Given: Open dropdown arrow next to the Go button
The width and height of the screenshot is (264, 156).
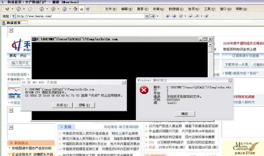Looking at the screenshot, I should point(157,16).
